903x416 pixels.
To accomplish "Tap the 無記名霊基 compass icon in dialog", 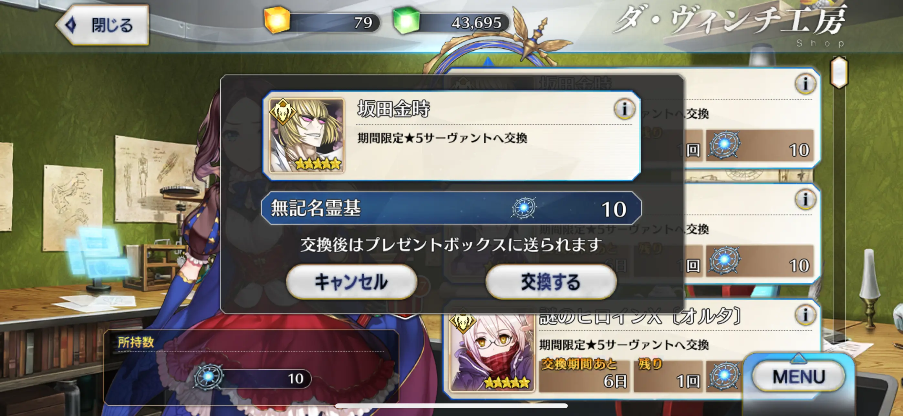I will (x=524, y=208).
